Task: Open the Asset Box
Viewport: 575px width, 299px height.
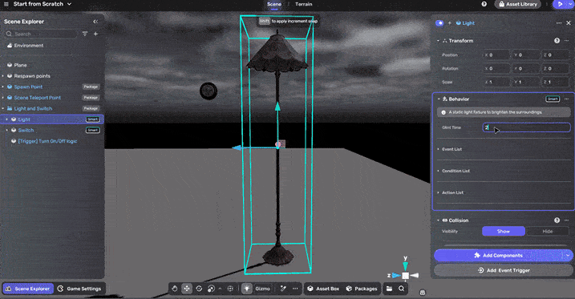Action: [323, 289]
